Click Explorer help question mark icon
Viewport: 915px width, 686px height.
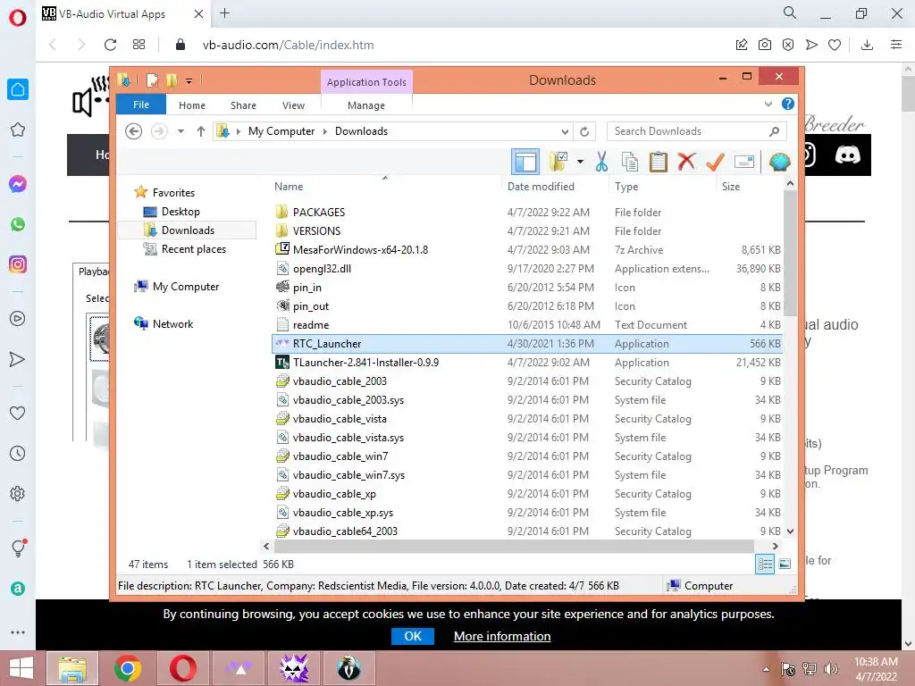[788, 104]
